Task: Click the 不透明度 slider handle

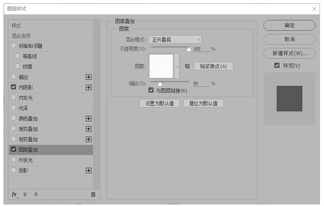Action: click(x=188, y=49)
